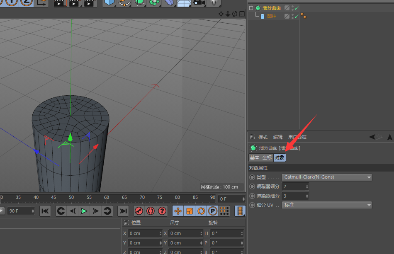Open the 编辑 menu in Attribute Manager
Screen dimensions: 394x254
277,137
